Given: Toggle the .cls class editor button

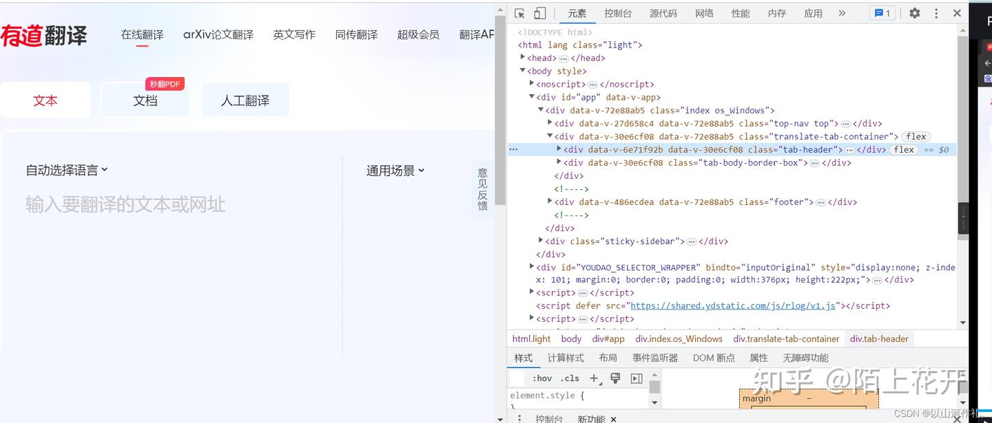Looking at the screenshot, I should (x=570, y=378).
